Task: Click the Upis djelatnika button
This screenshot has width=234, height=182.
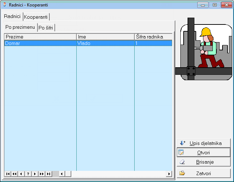Action: (204, 143)
